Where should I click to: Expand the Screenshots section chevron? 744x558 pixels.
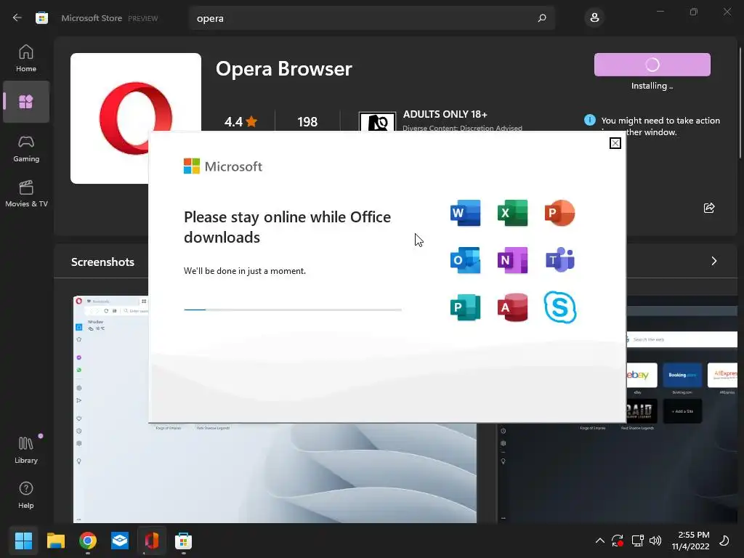pos(713,261)
